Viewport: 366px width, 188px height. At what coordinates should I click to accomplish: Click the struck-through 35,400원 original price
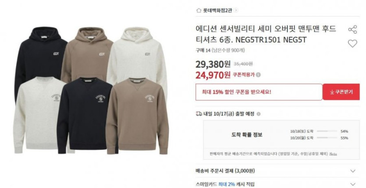(243, 64)
